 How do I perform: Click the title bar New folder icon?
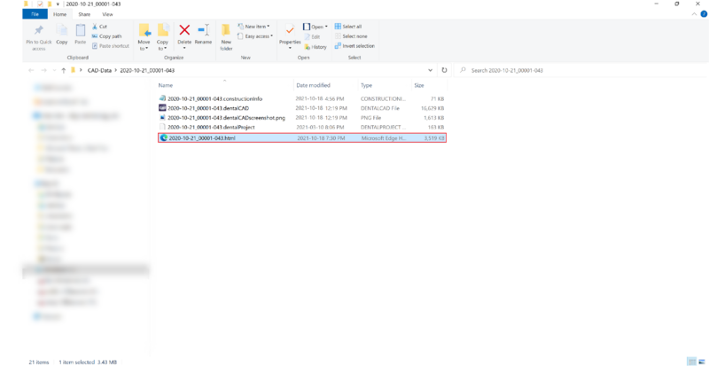[50, 4]
